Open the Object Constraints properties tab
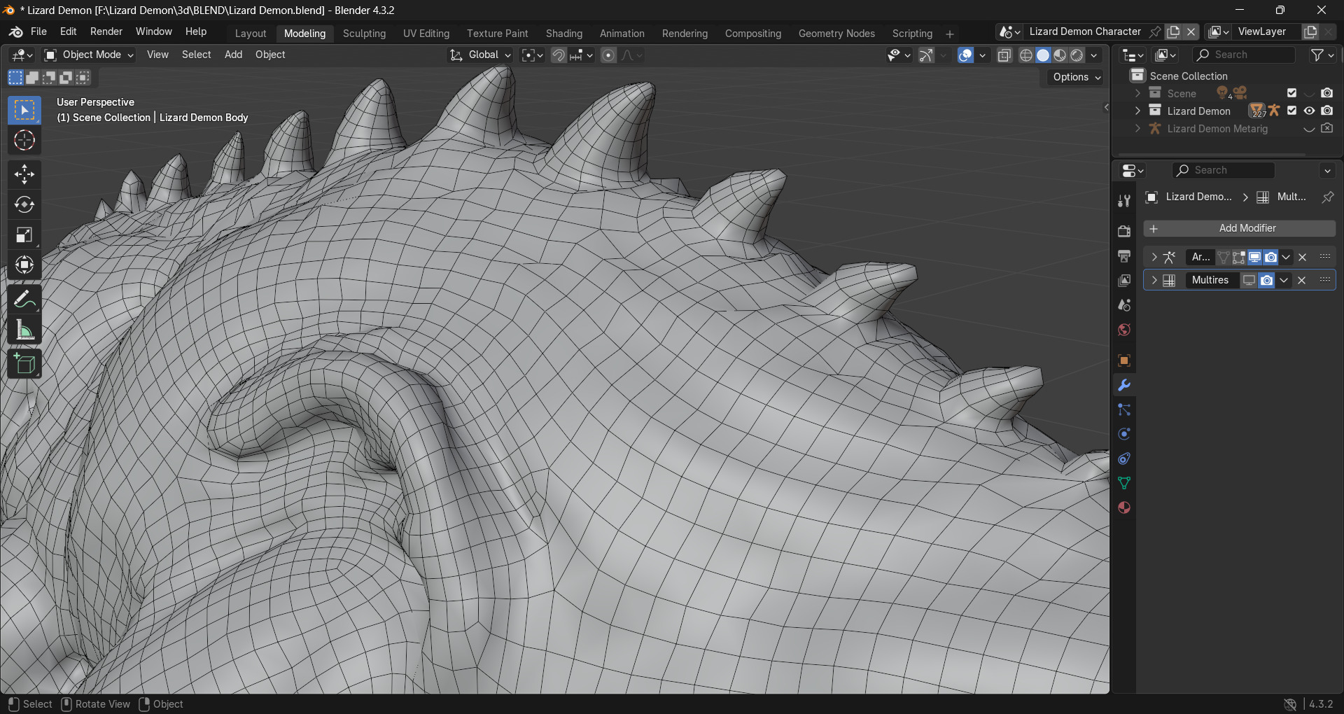 click(x=1124, y=458)
